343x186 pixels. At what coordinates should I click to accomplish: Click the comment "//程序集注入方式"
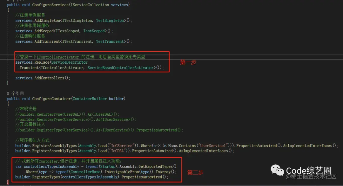(32, 140)
